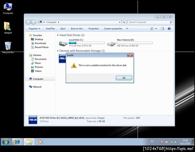
Task: Select the deeppit folder on desktop
Action: [8, 28]
